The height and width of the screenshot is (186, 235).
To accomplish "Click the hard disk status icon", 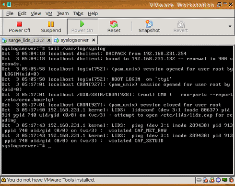I will [x=199, y=180].
